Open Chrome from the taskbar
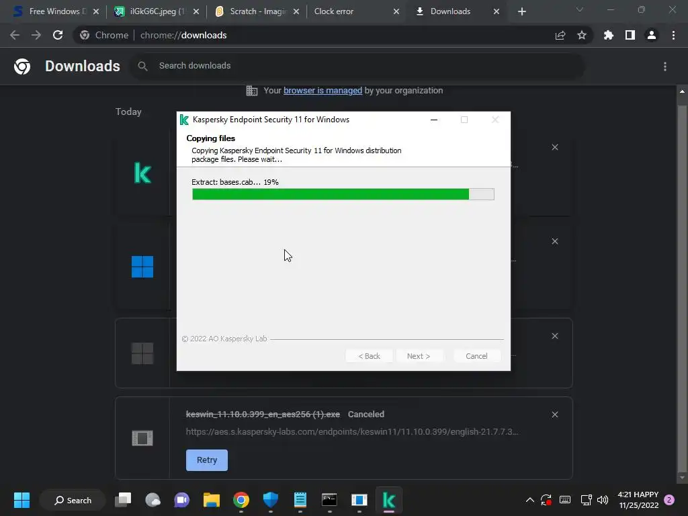This screenshot has width=688, height=516. 241,500
